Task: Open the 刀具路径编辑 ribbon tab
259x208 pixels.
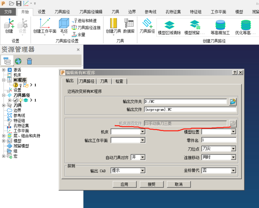Action: click(x=91, y=12)
